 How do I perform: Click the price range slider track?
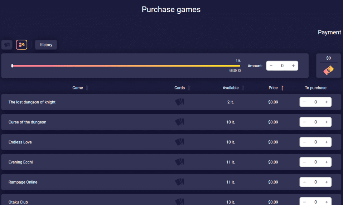coord(126,66)
